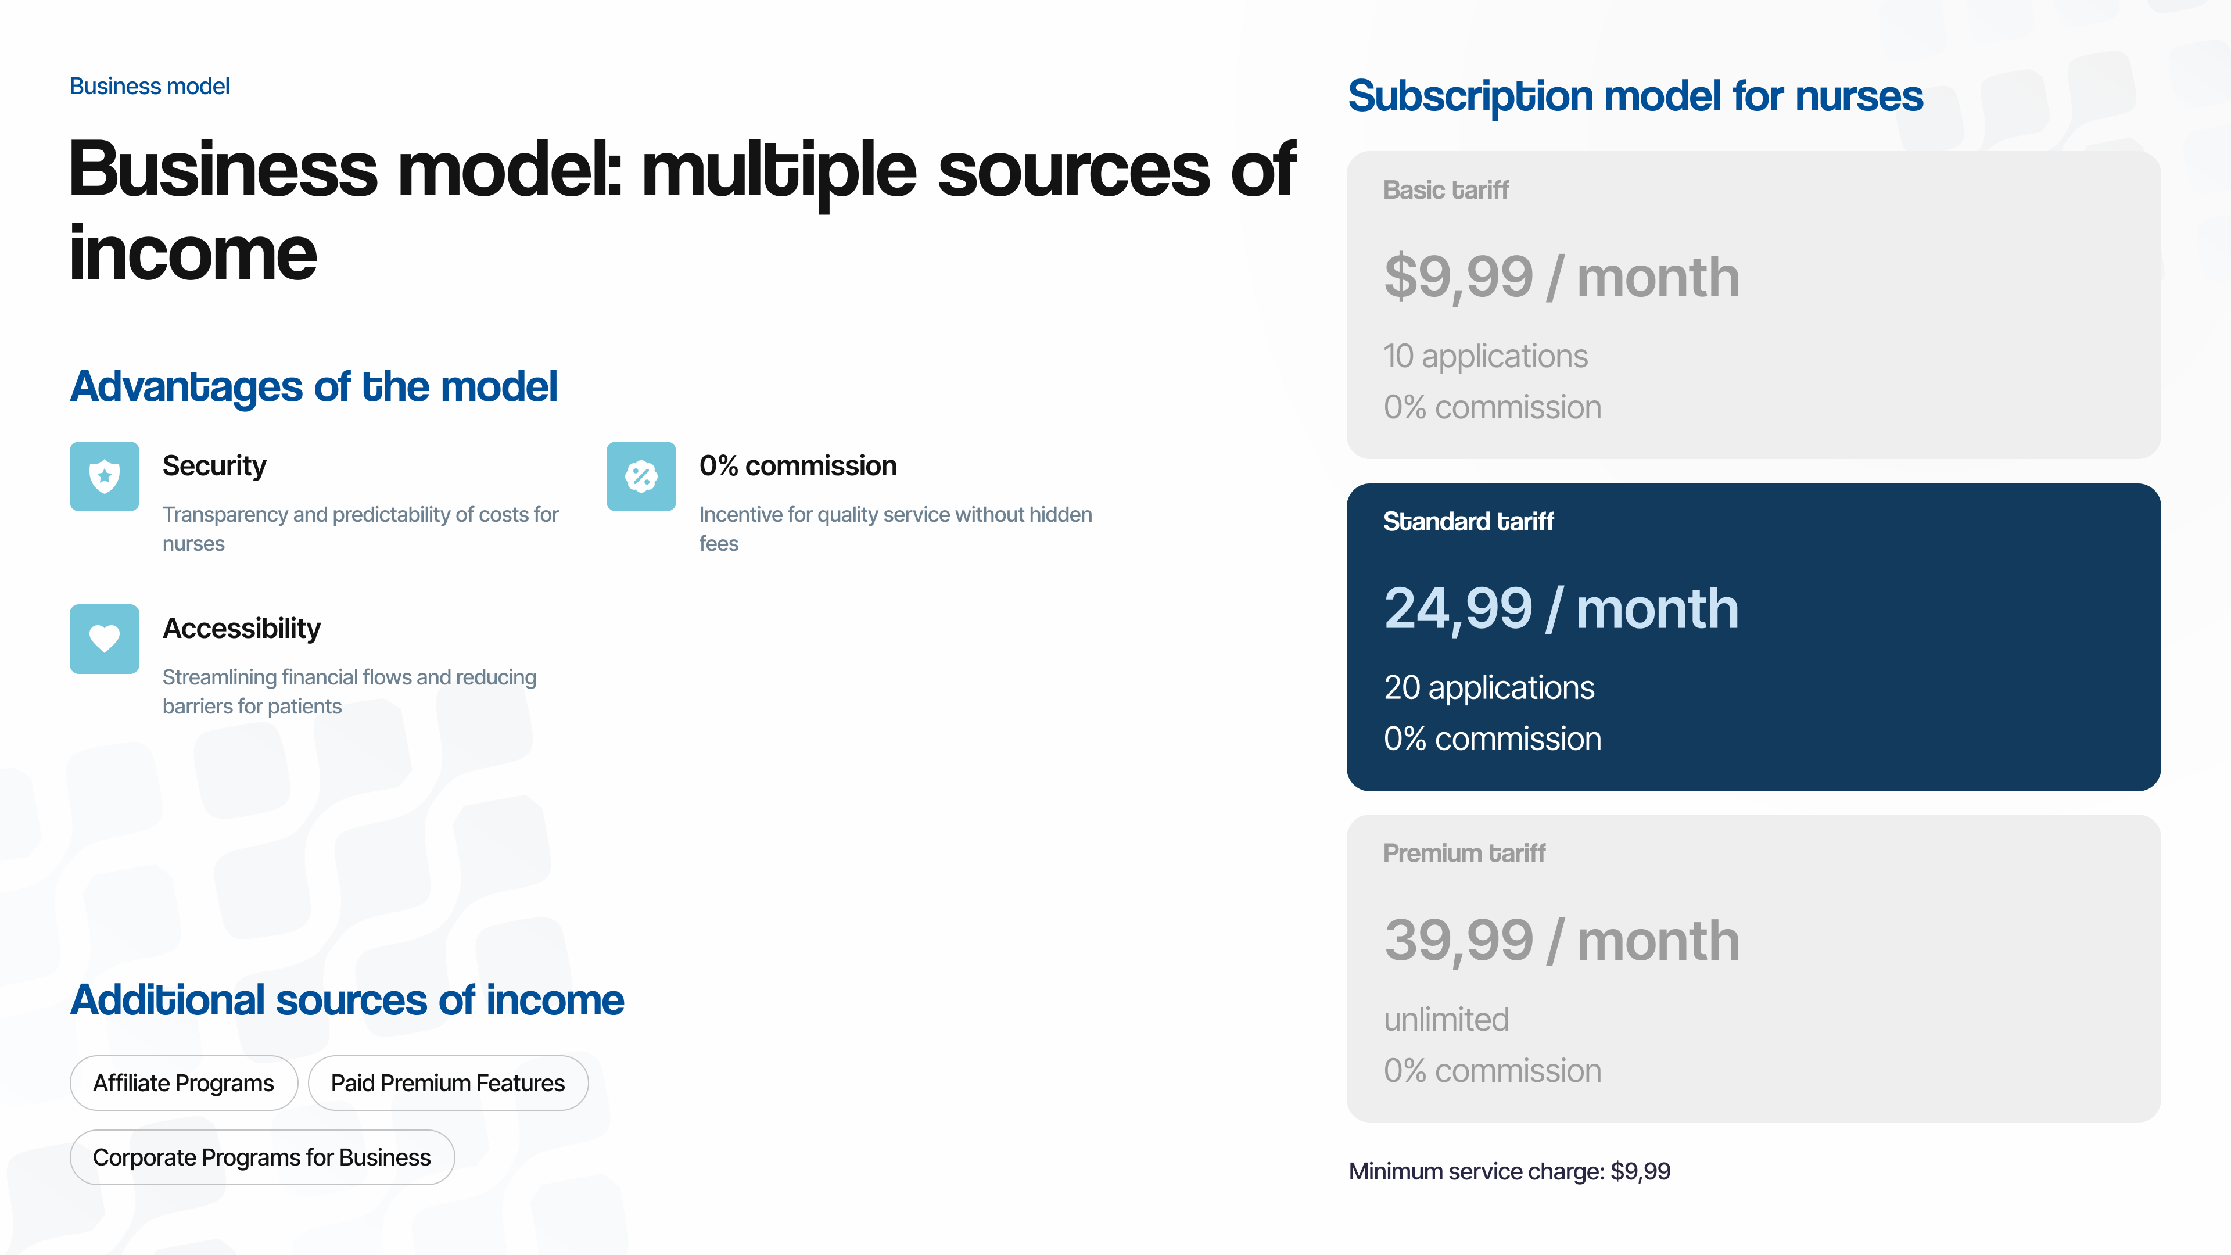Image resolution: width=2231 pixels, height=1255 pixels.
Task: Choose the Standard tariff card
Action: tap(1753, 637)
